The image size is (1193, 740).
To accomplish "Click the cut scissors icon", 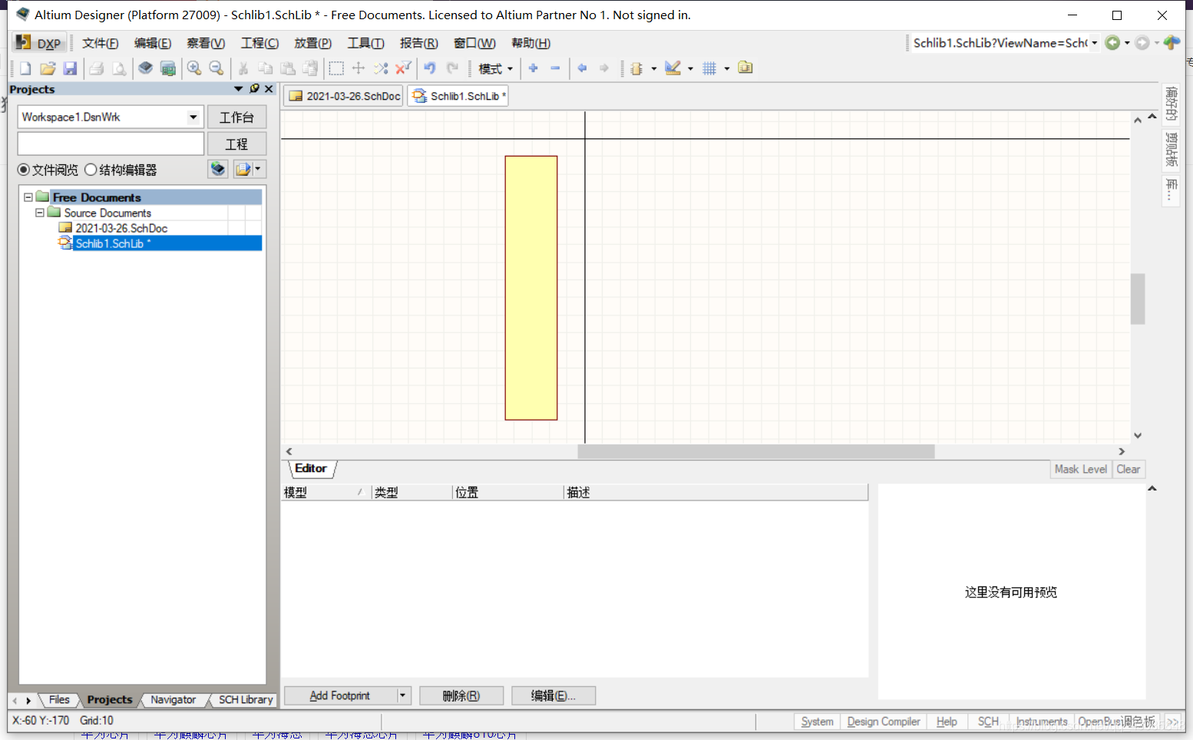I will pos(243,68).
